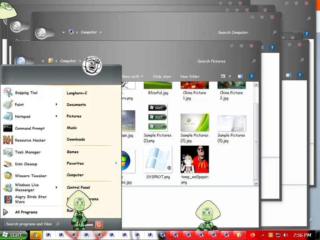Click the New folder button
The width and height of the screenshot is (320, 240).
tap(190, 77)
